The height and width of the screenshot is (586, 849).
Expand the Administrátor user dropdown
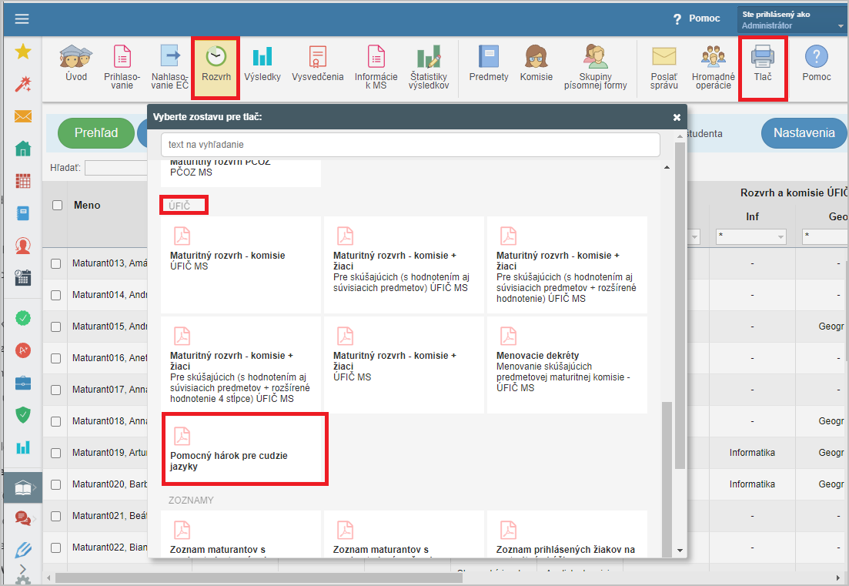coord(841,26)
